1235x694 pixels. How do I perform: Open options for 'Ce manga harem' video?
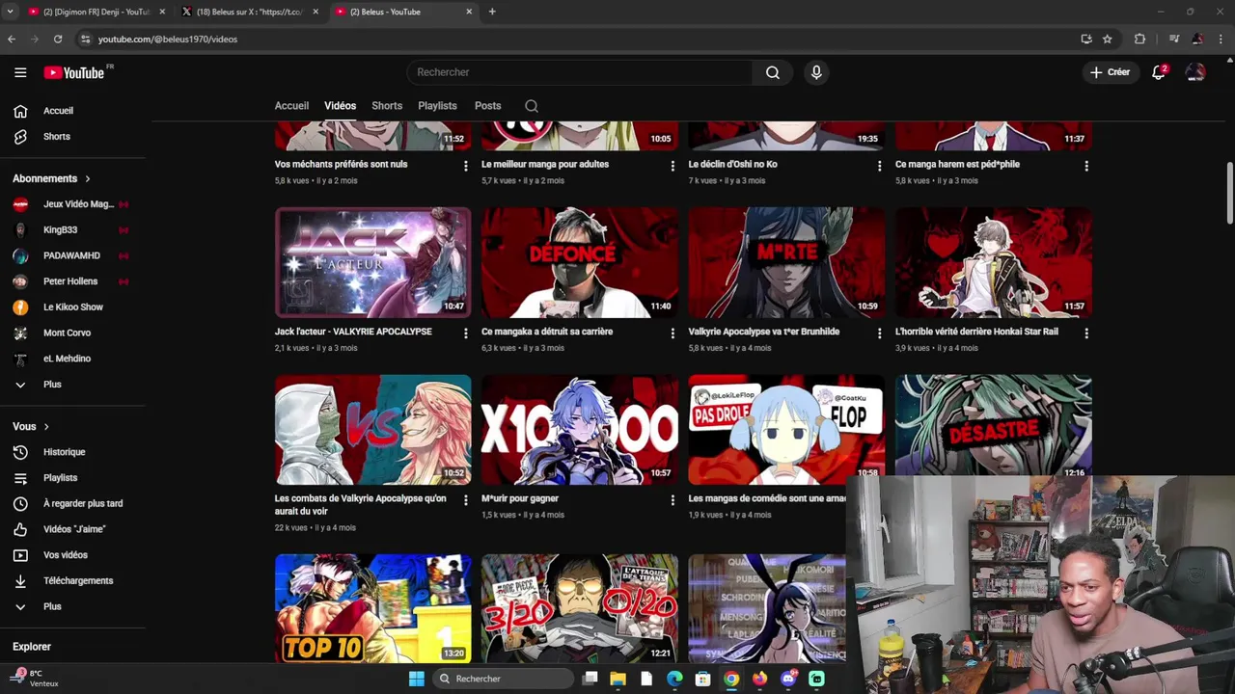coord(1086,166)
